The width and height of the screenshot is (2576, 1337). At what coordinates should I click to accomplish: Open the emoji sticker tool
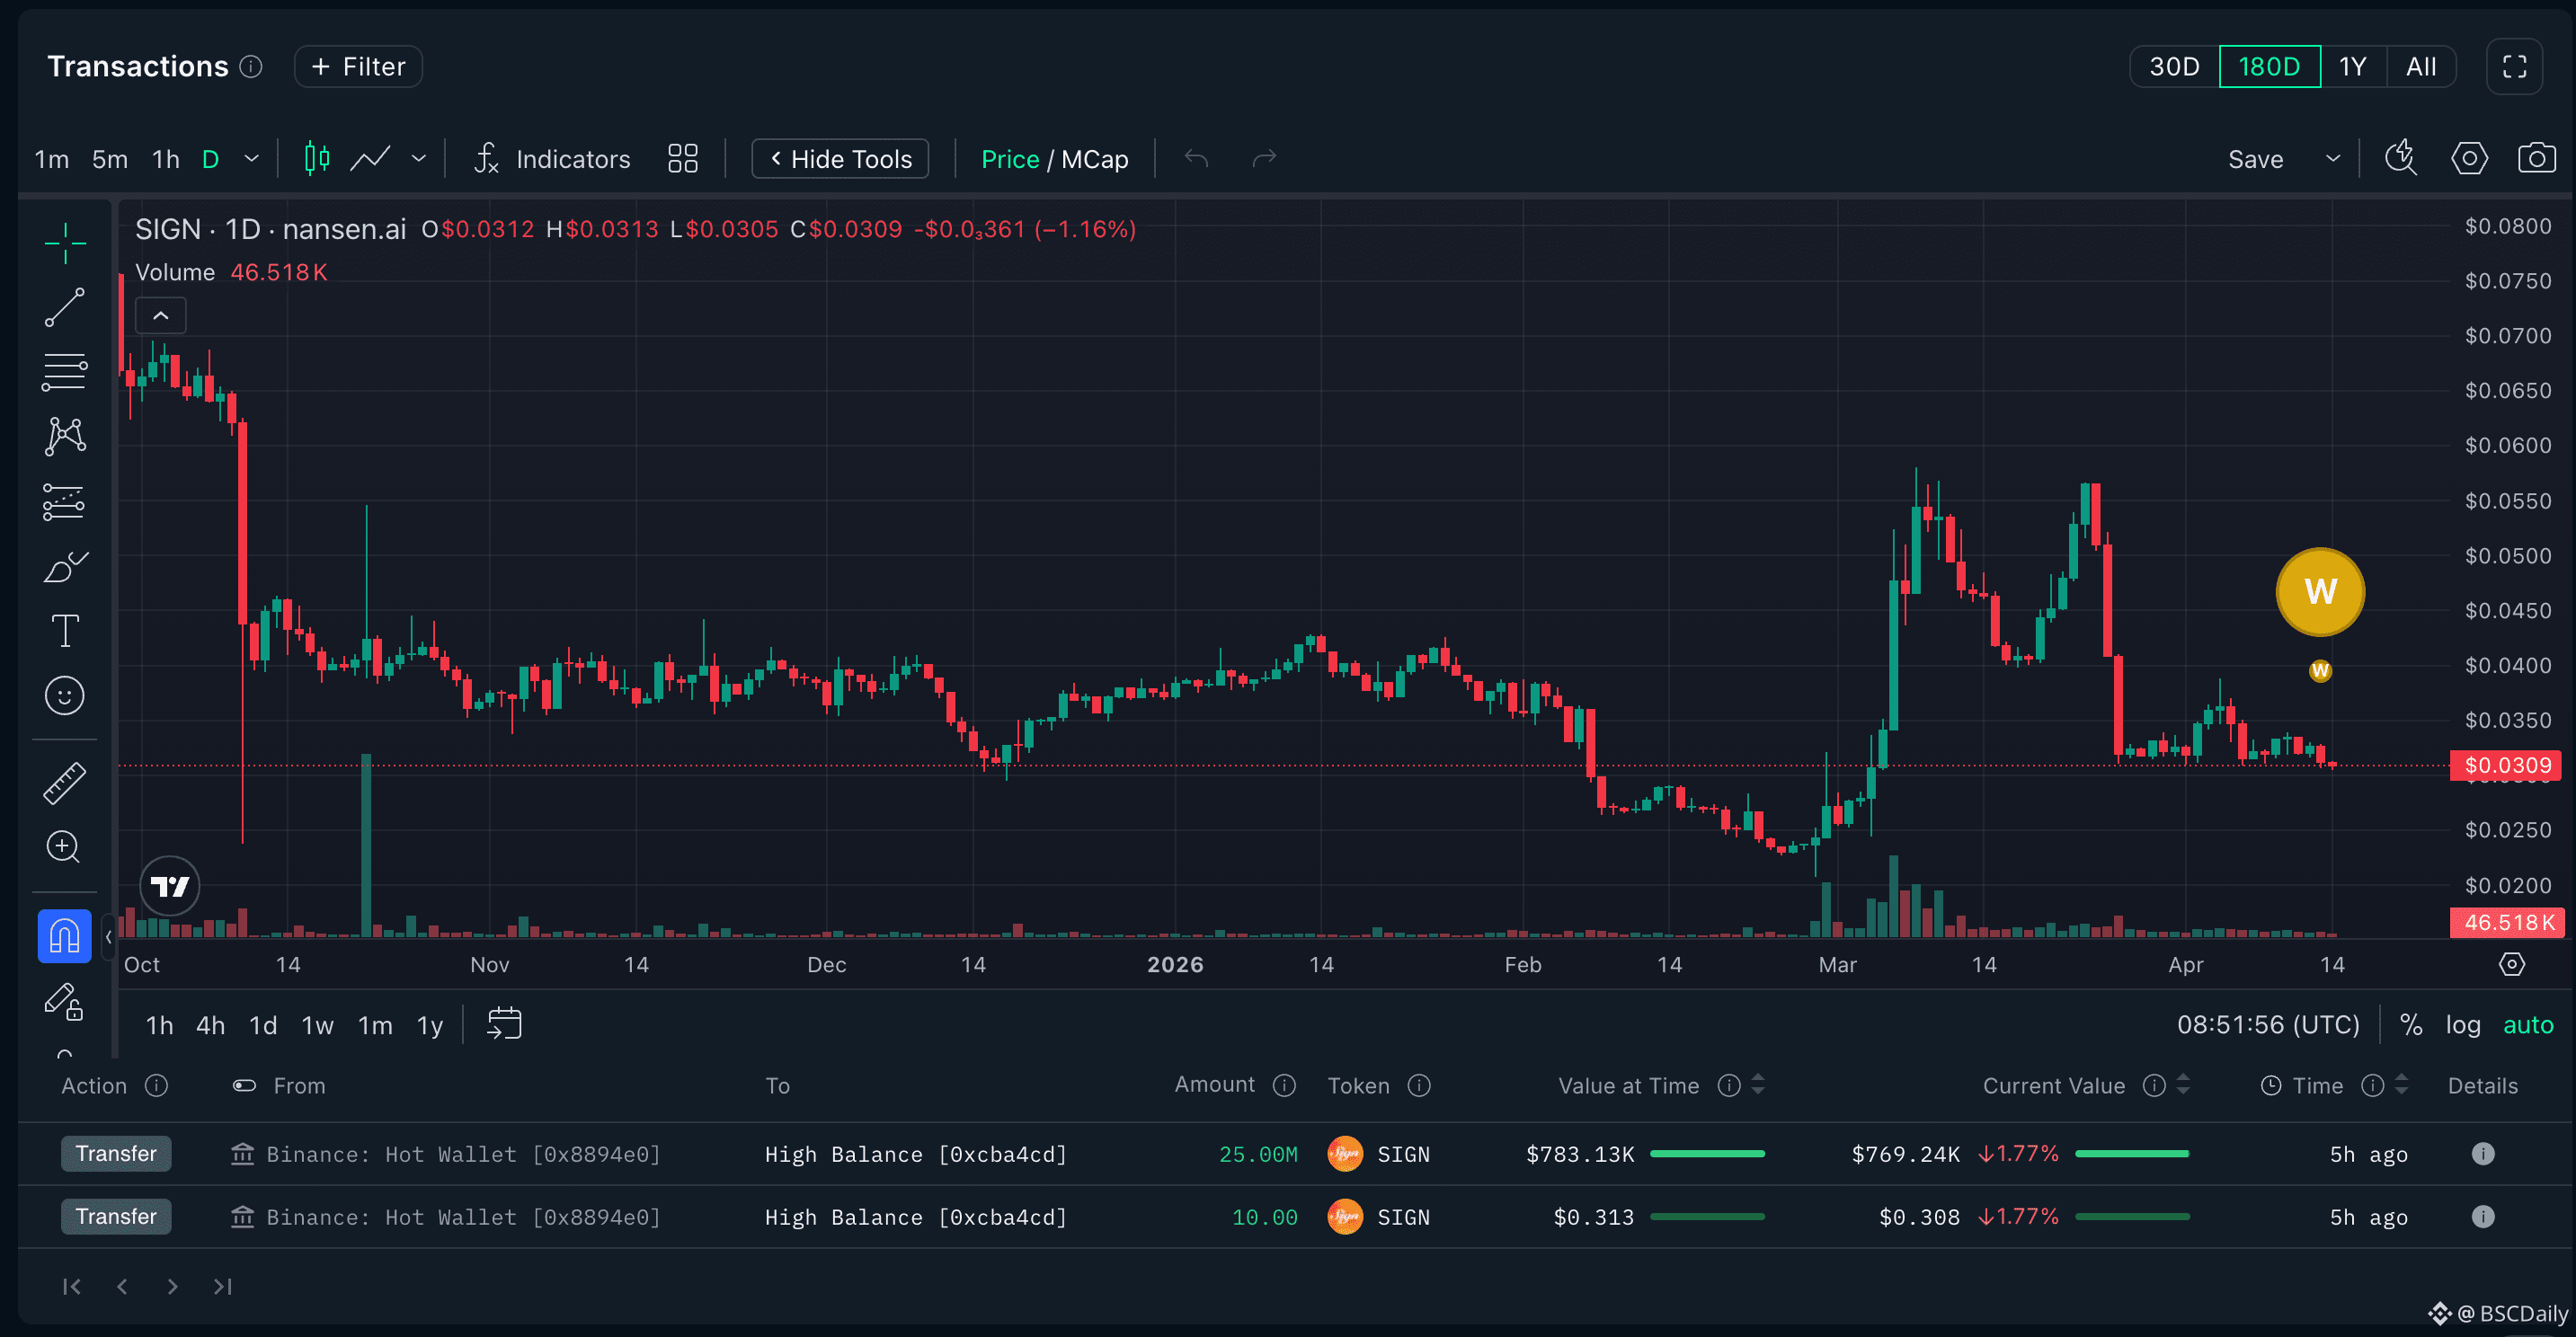click(x=64, y=695)
